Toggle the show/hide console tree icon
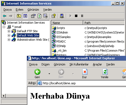The image size is (126, 105). 25,16
